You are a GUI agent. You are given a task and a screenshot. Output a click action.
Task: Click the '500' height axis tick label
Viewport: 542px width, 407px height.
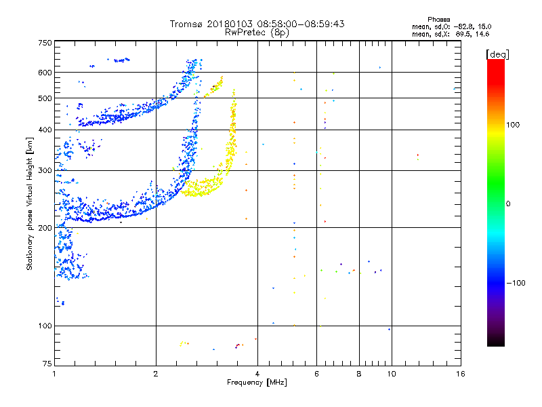pyautogui.click(x=45, y=98)
